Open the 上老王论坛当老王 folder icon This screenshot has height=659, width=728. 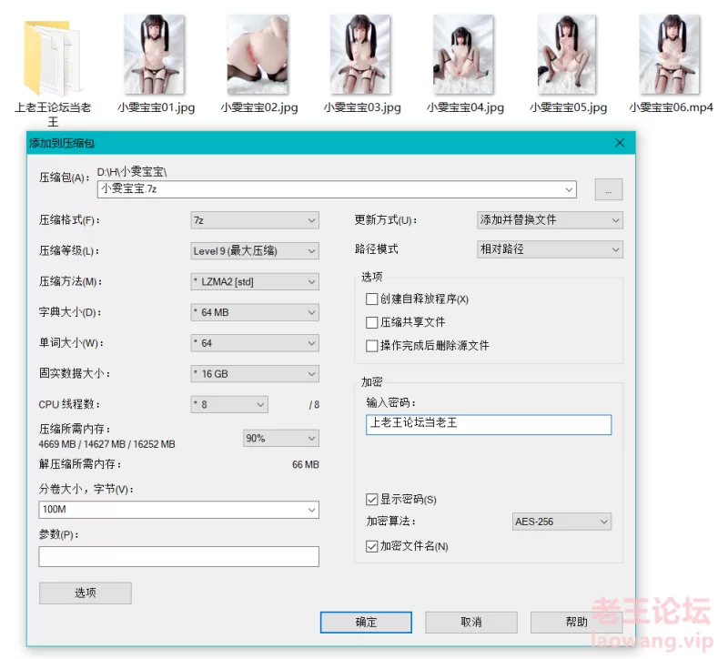pyautogui.click(x=53, y=56)
